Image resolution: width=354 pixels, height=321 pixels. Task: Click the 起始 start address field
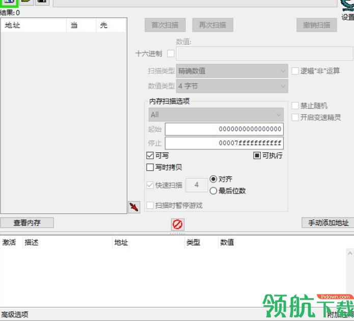pos(224,129)
